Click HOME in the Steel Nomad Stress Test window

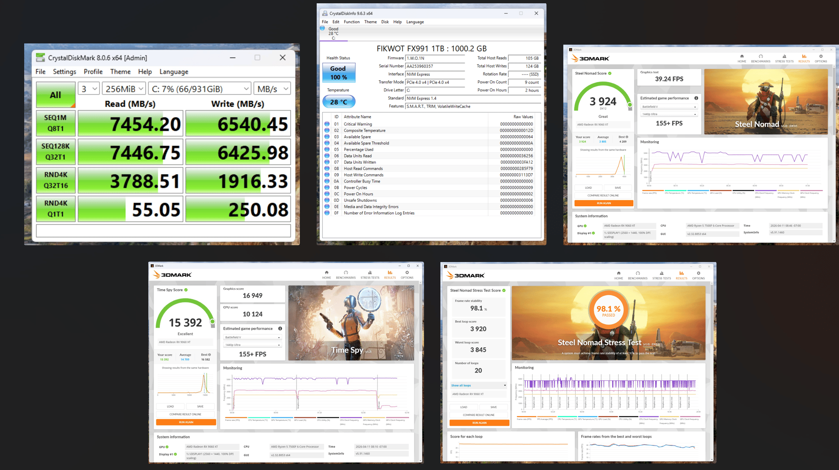pyautogui.click(x=619, y=276)
